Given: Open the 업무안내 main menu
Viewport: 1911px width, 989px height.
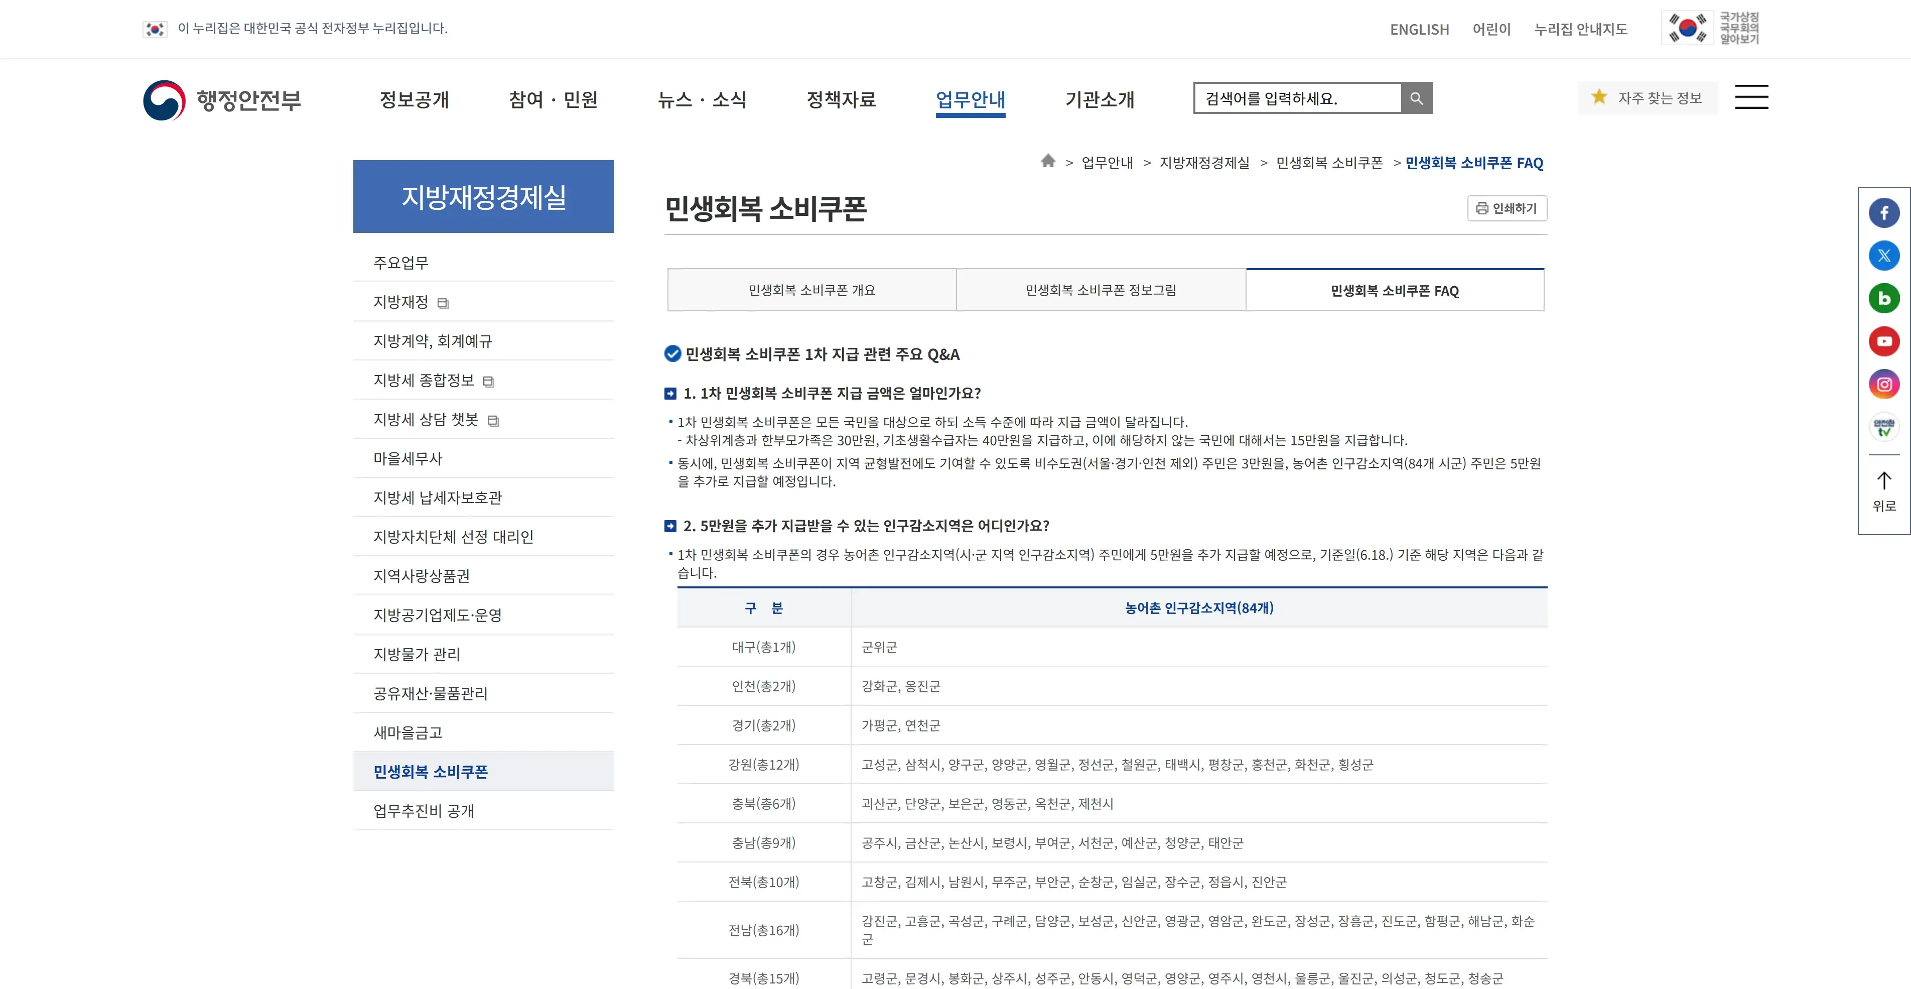Looking at the screenshot, I should click(970, 99).
